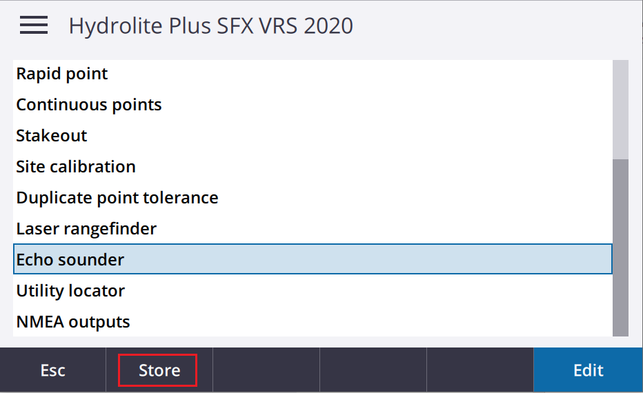Click the highlighted Echo sounder row

(313, 259)
